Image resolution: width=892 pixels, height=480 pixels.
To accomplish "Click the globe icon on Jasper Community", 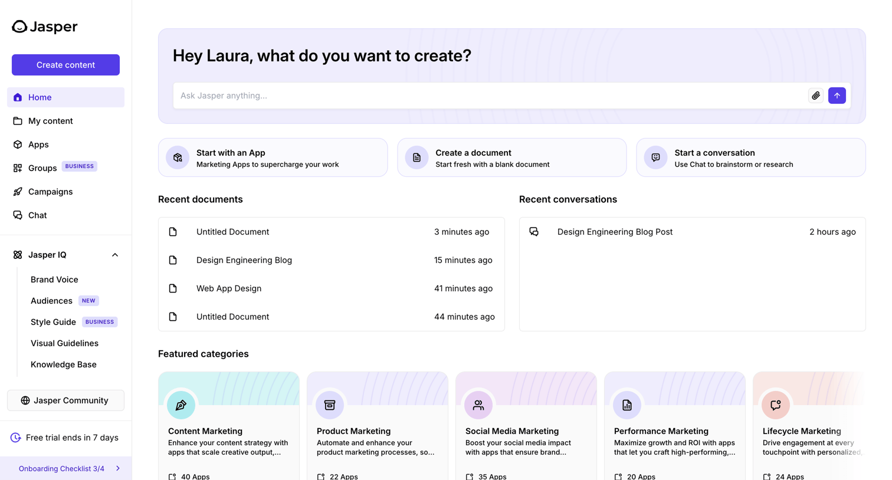I will (x=25, y=400).
